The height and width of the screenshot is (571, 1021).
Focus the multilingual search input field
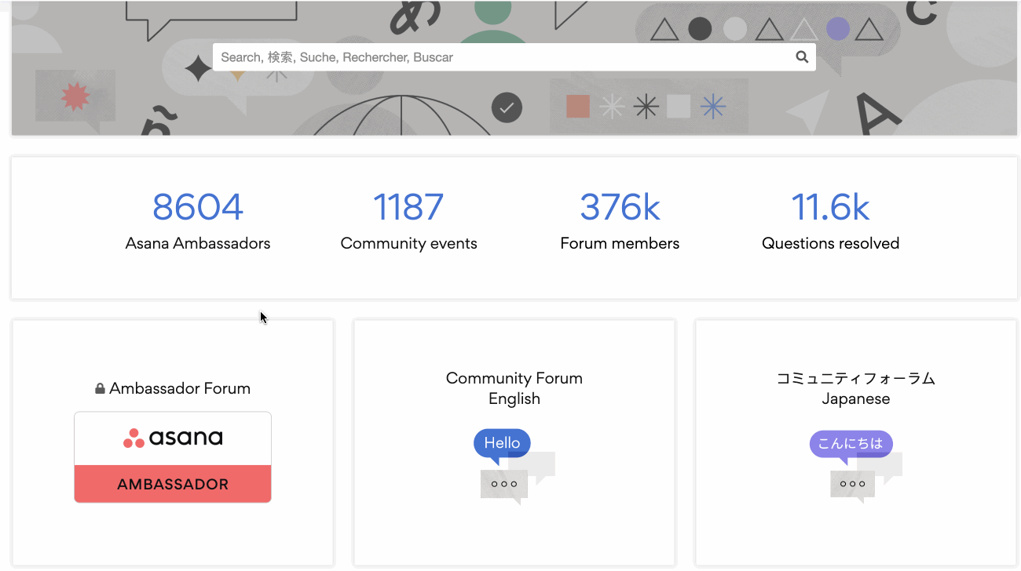(x=514, y=57)
